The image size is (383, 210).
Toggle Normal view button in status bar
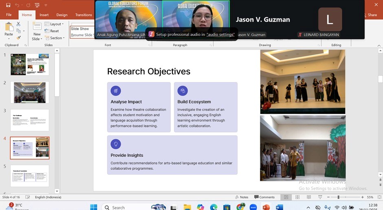coord(286,197)
